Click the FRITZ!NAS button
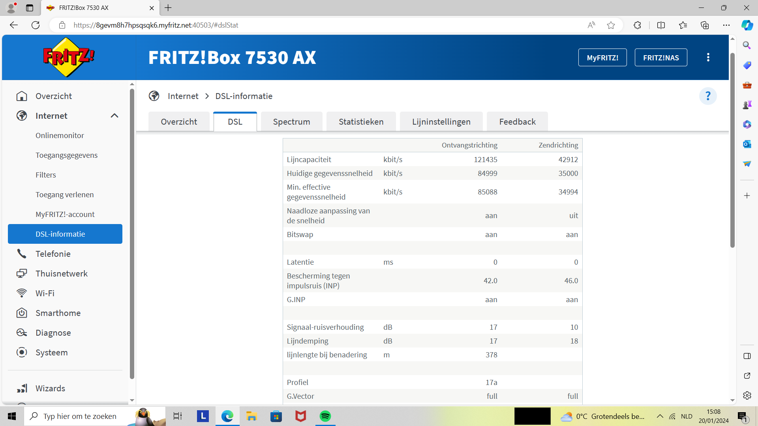The width and height of the screenshot is (758, 426). click(x=660, y=58)
